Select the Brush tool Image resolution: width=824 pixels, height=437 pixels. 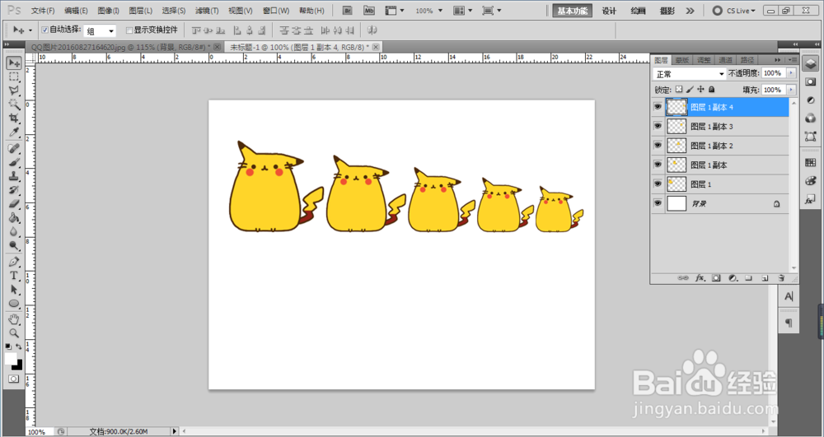tap(14, 162)
